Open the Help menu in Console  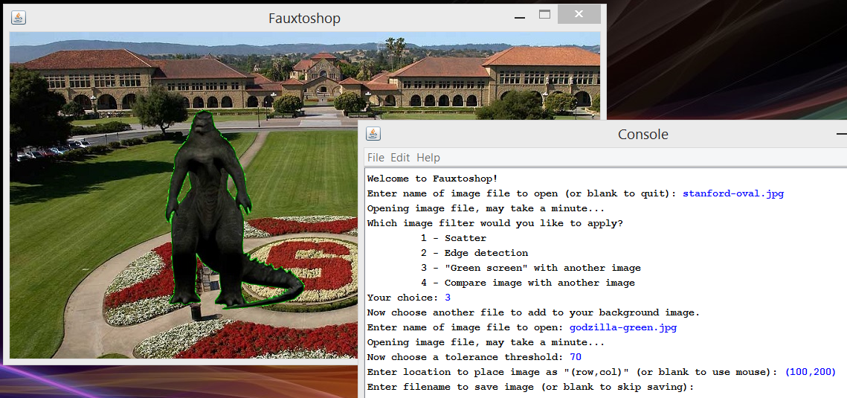428,158
